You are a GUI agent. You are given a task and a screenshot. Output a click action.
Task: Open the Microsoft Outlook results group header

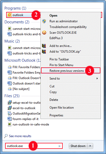pyautogui.click(x=23, y=60)
